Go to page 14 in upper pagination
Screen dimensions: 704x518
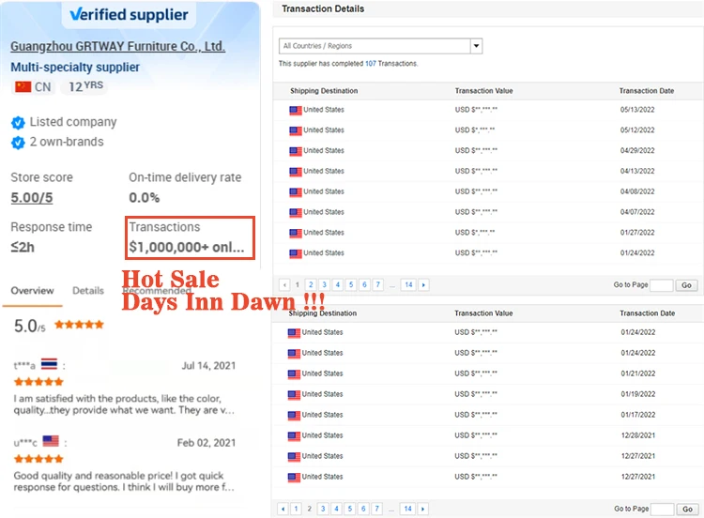(x=408, y=284)
